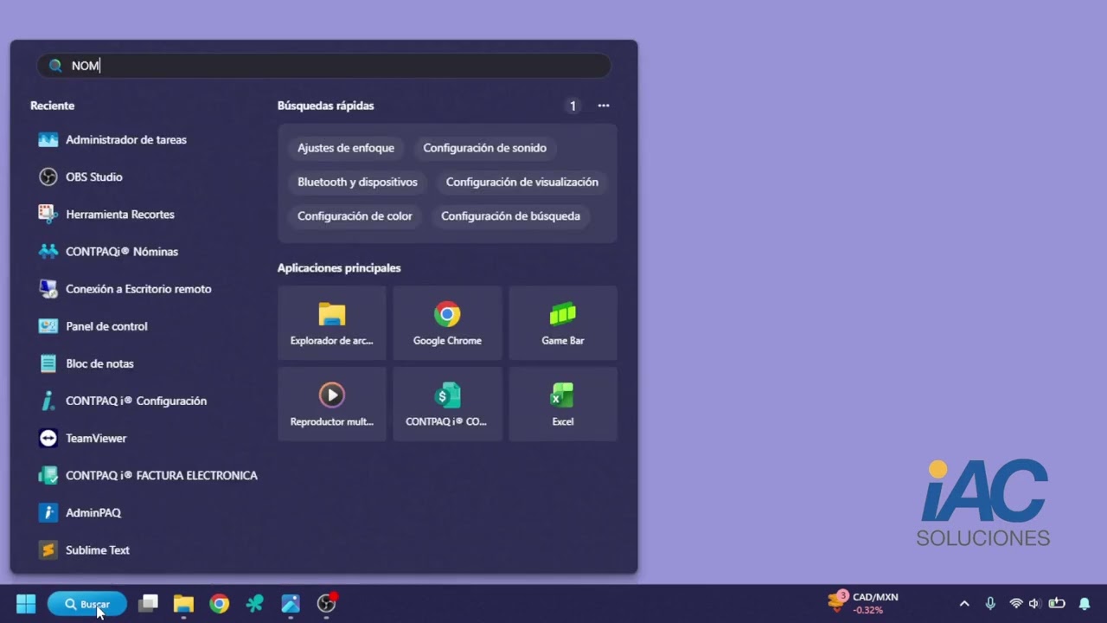
Task: Open the notifications bell
Action: (1085, 604)
